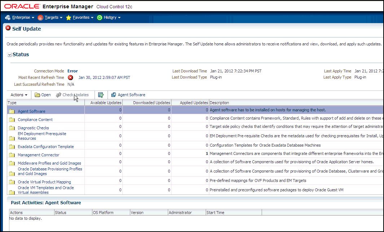Screen dimensions: 384x232
Task: Click the Favorites star icon
Action: click(69, 18)
